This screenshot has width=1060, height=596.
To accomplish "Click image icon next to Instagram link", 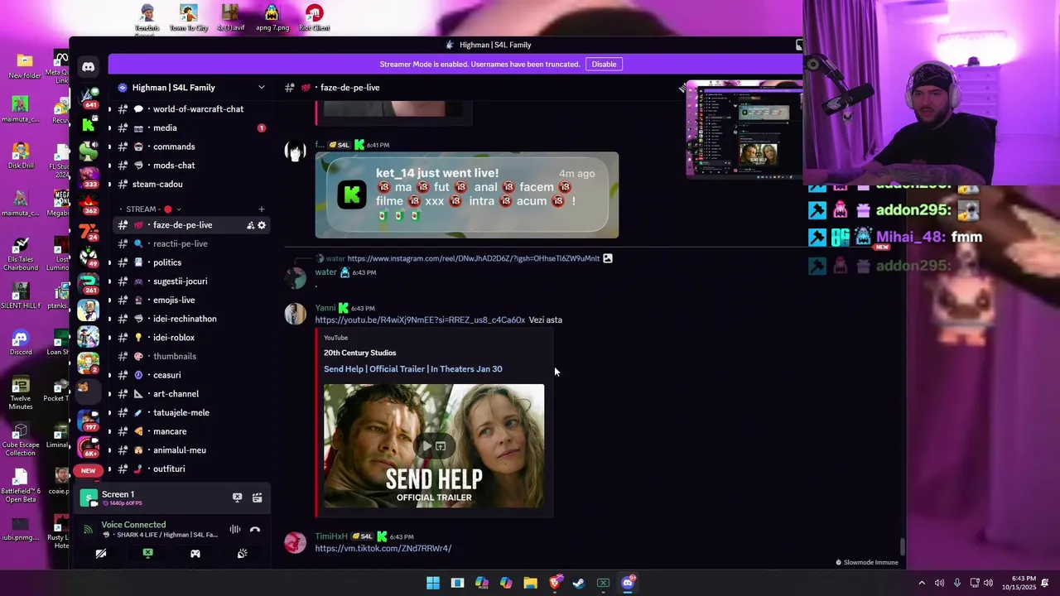I will click(608, 258).
